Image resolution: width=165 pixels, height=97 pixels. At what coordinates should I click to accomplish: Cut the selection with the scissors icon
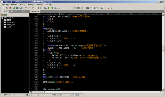click(x=33, y=8)
